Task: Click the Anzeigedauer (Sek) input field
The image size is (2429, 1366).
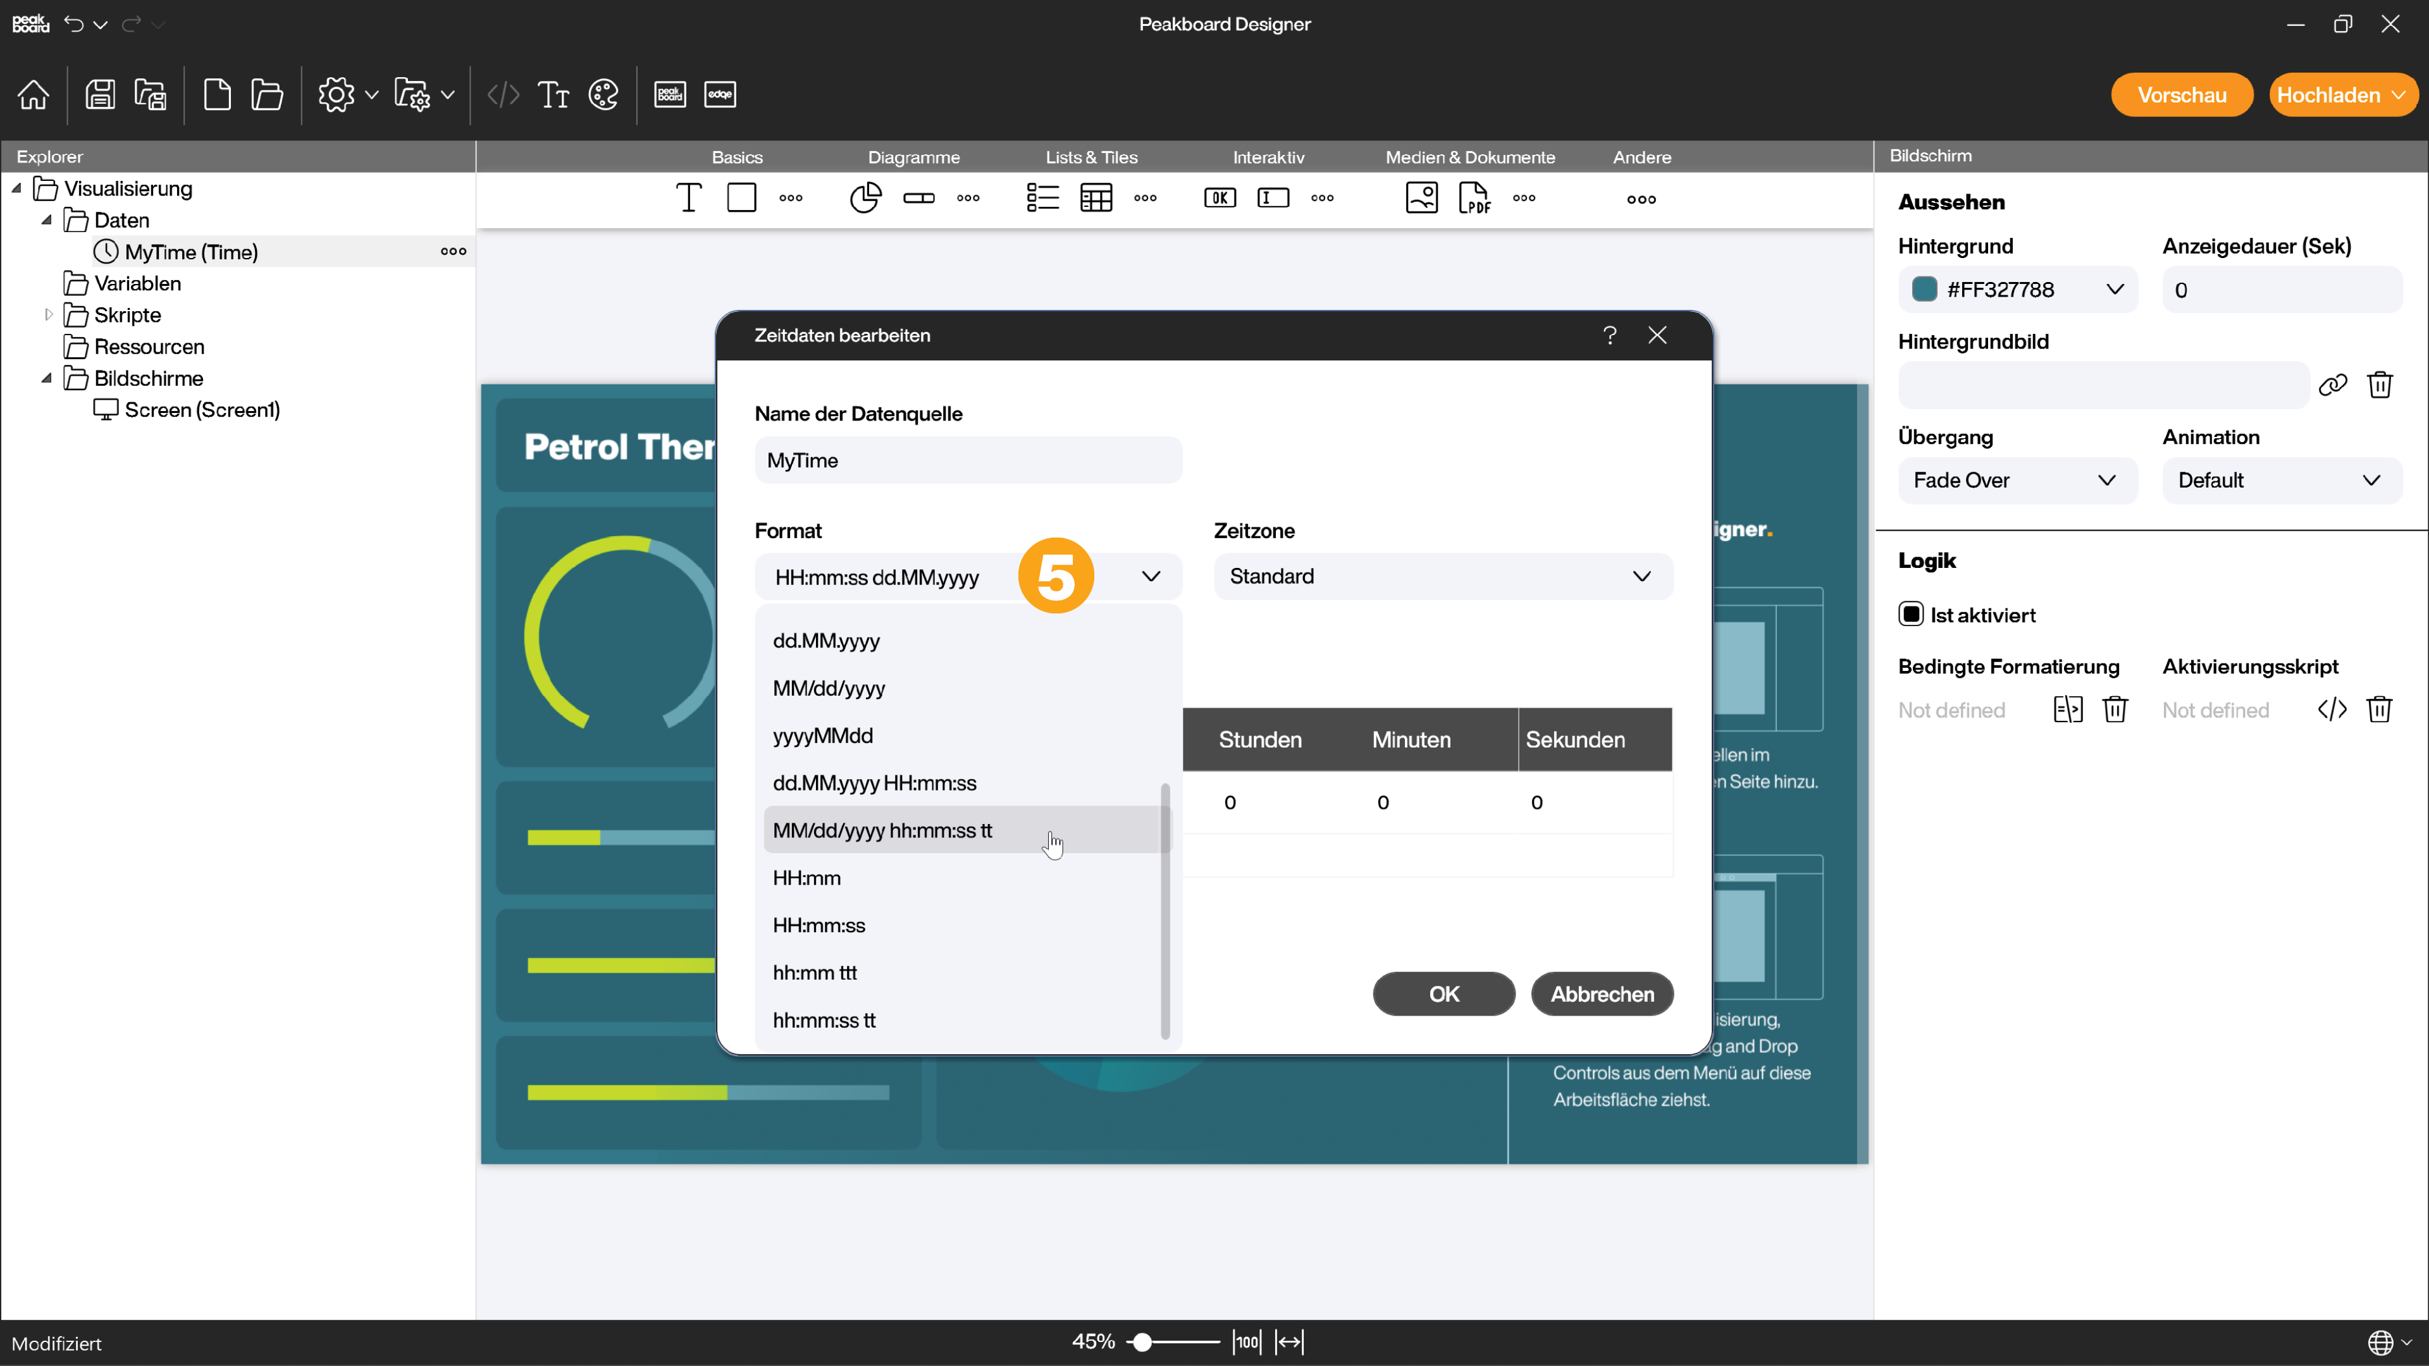Action: click(2282, 290)
